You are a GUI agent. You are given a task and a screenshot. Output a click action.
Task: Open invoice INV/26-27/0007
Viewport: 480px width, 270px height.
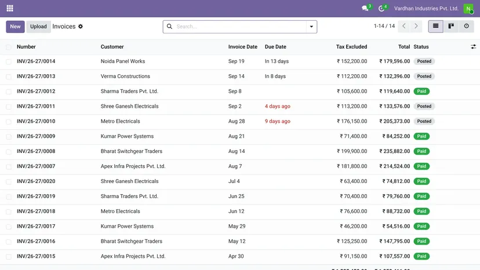(36, 166)
